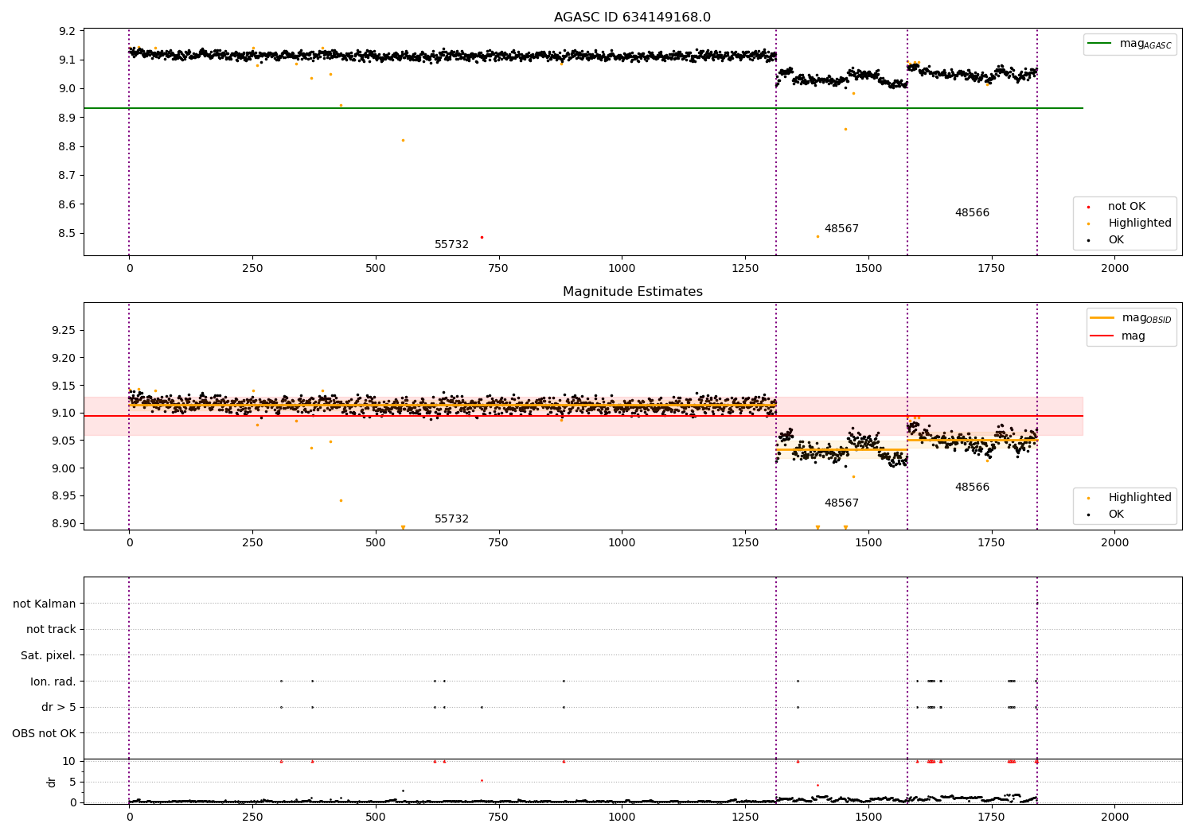
Task: Click the 'not Kalman' row label
Action: (x=45, y=604)
